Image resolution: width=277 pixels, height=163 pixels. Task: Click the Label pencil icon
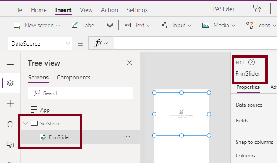pyautogui.click(x=75, y=25)
